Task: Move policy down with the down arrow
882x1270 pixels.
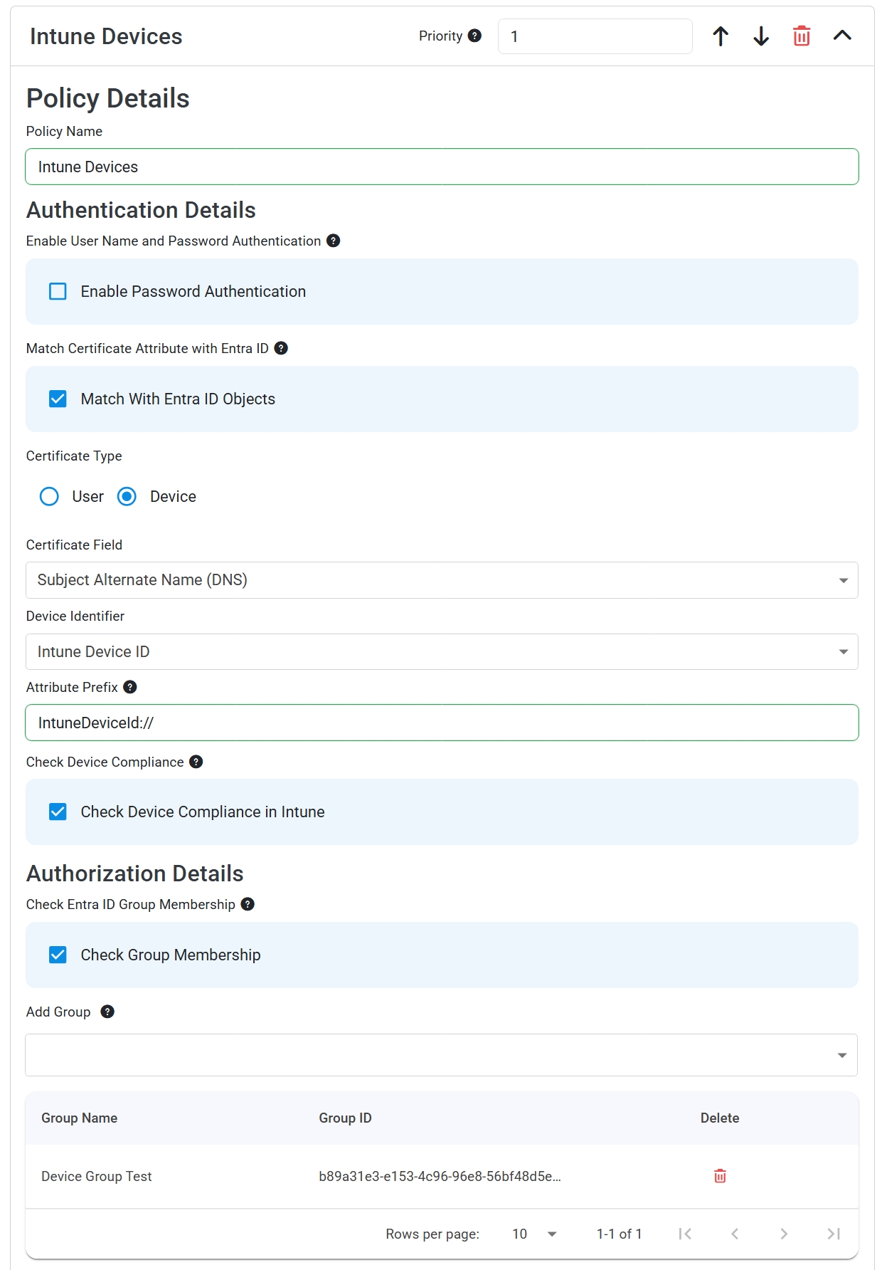Action: click(761, 36)
